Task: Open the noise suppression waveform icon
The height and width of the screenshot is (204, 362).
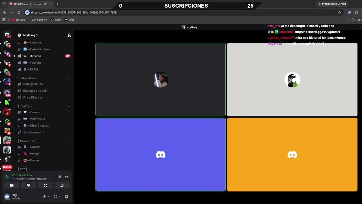Action: click(60, 177)
